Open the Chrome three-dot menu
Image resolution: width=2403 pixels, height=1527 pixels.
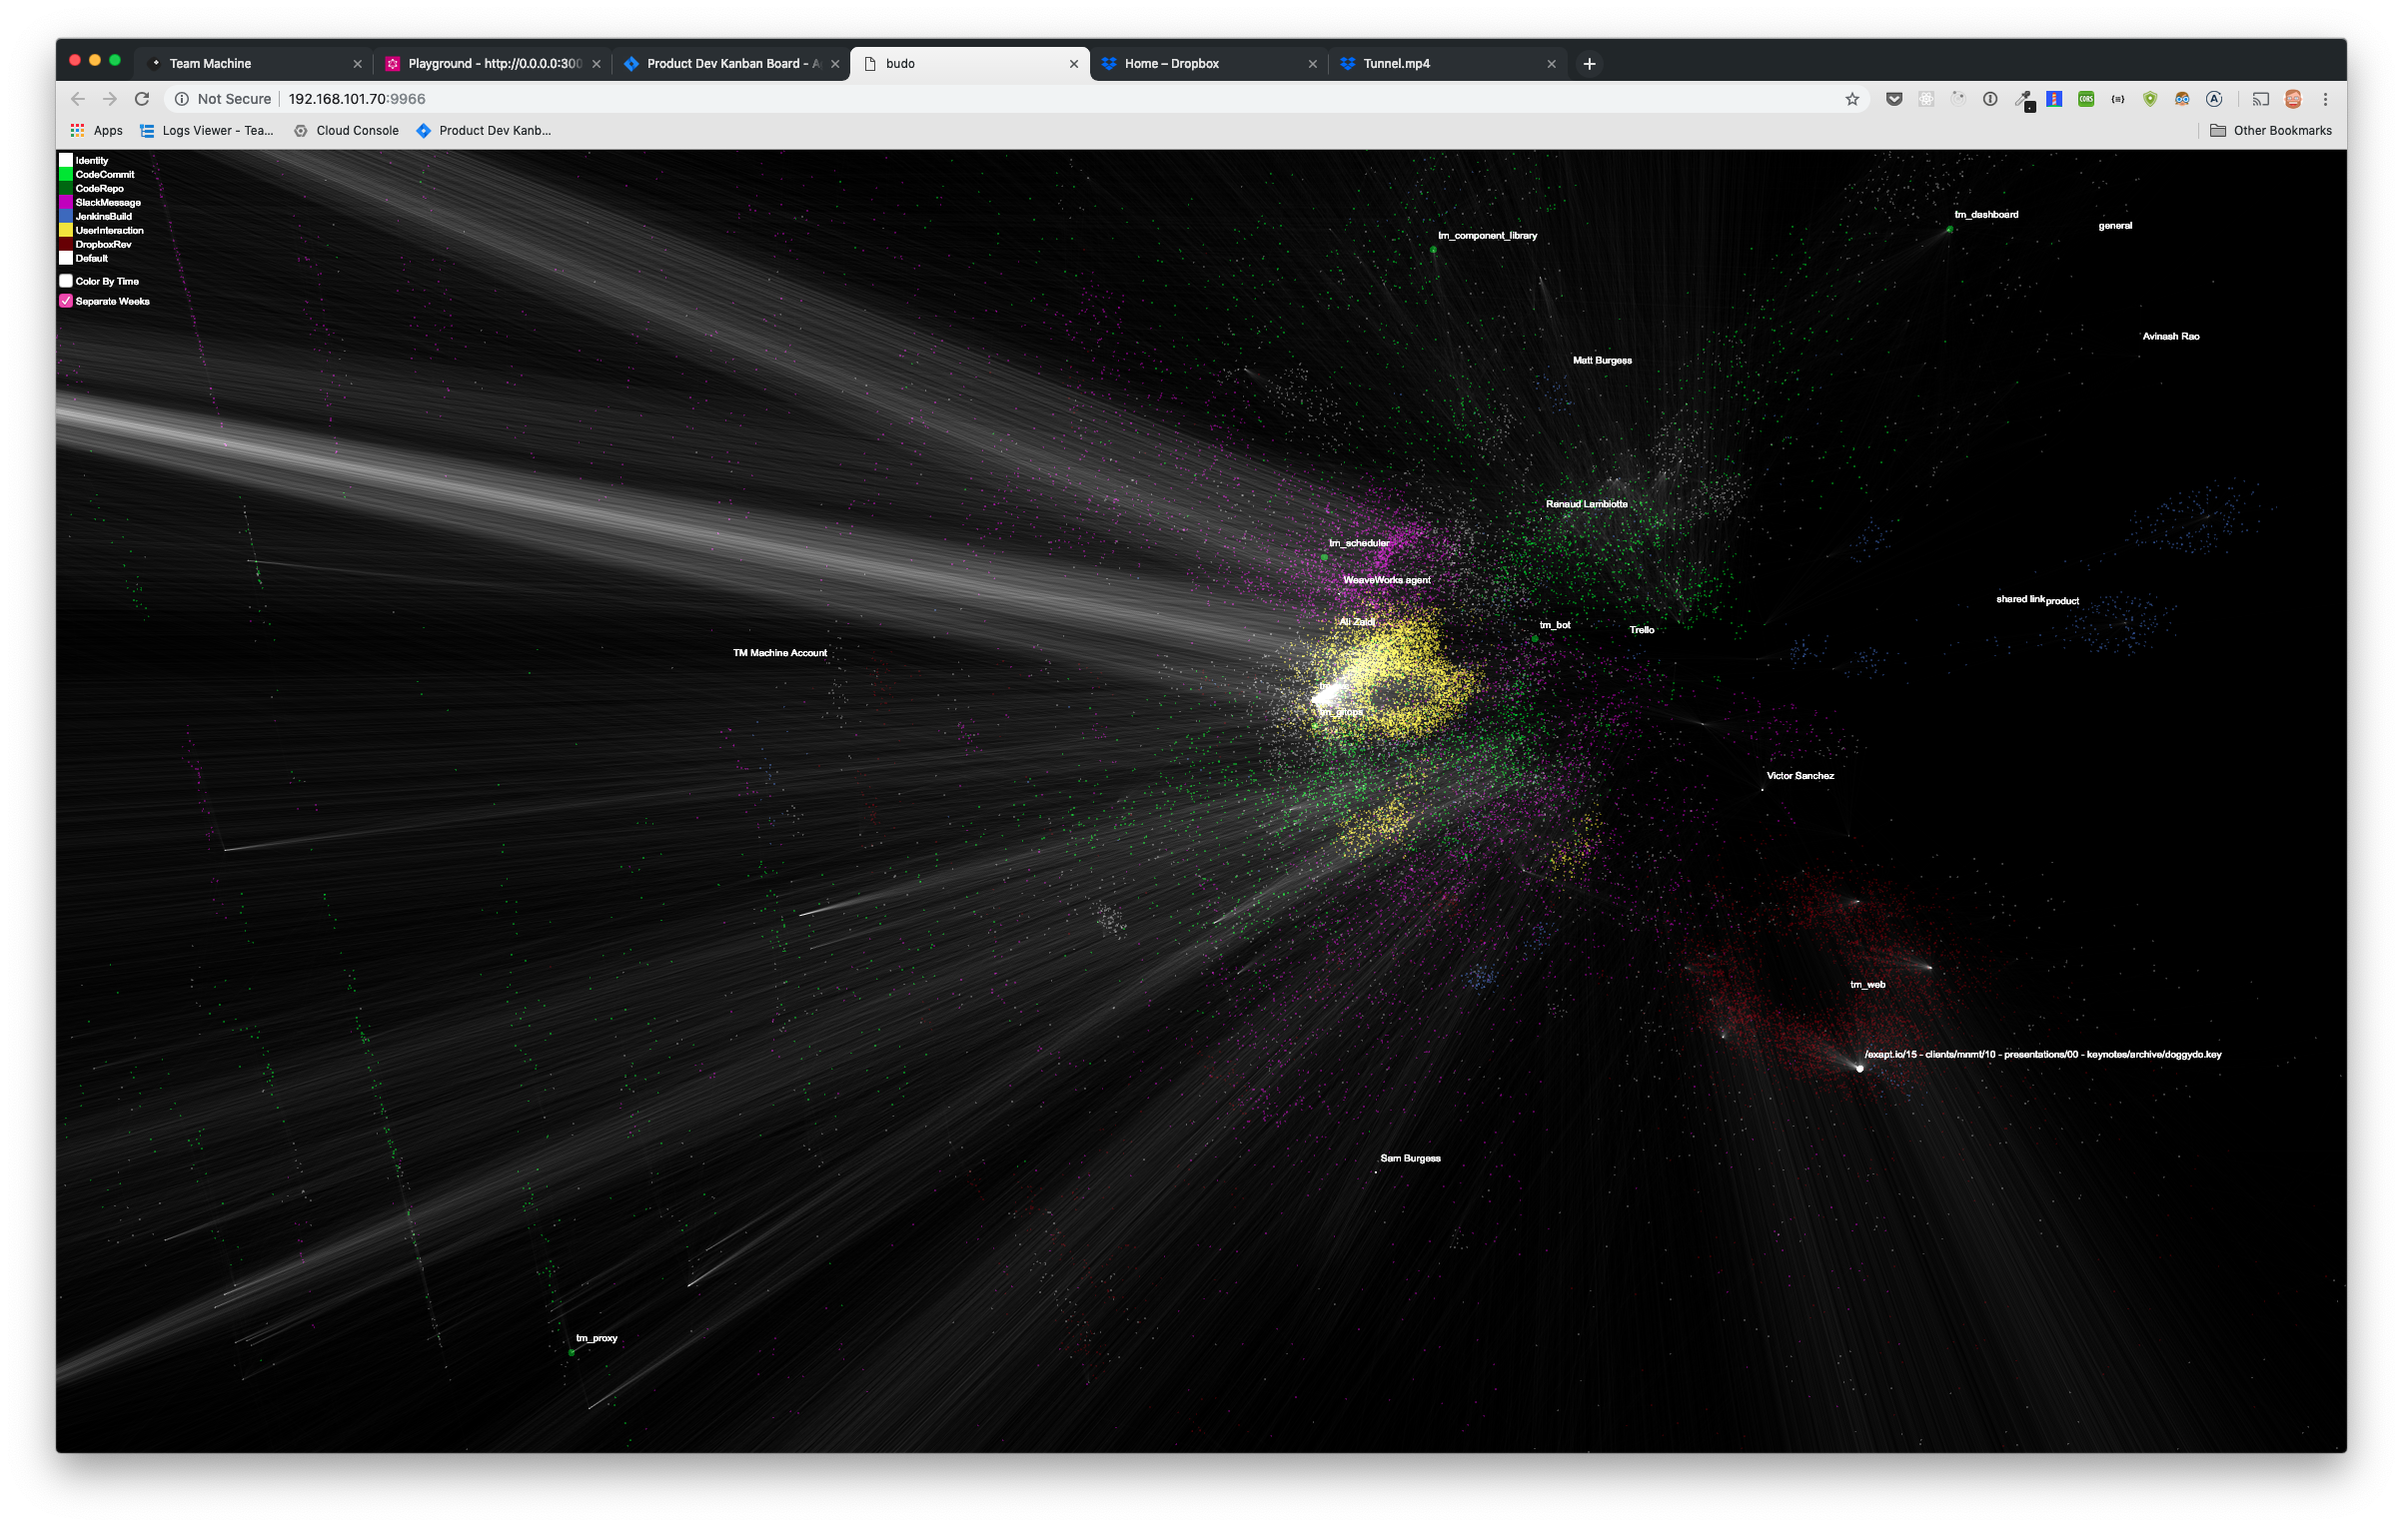(x=2325, y=99)
